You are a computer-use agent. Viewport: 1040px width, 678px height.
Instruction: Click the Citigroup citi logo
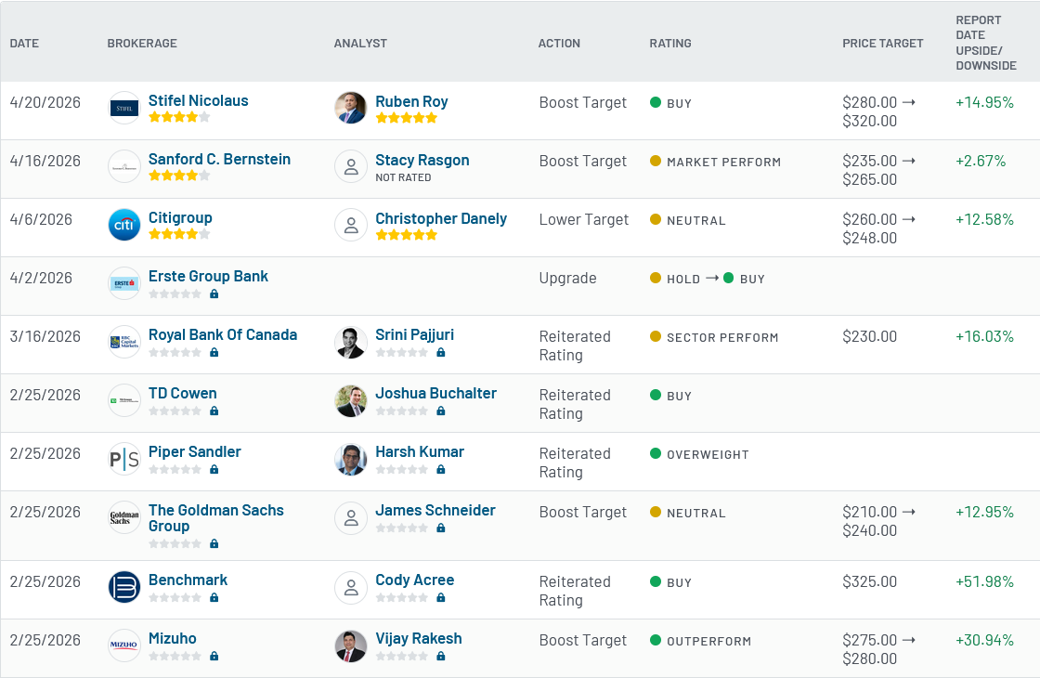pos(124,225)
